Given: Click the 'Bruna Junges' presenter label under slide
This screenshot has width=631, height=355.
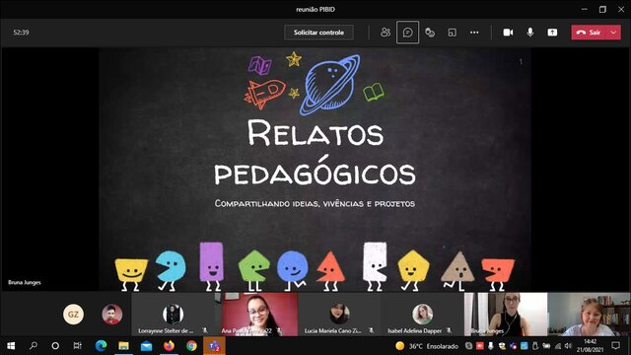Looking at the screenshot, I should click(25, 282).
